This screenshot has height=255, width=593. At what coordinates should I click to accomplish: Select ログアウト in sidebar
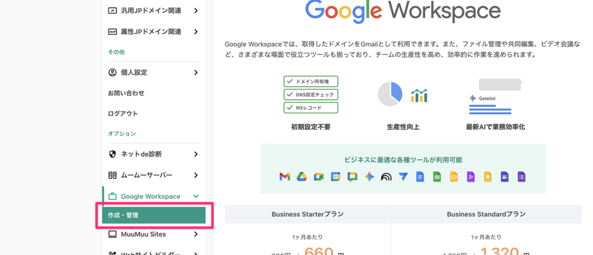pos(123,113)
